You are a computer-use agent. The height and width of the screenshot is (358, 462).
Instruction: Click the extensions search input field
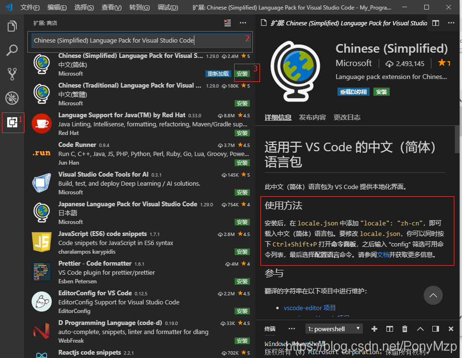pyautogui.click(x=141, y=40)
